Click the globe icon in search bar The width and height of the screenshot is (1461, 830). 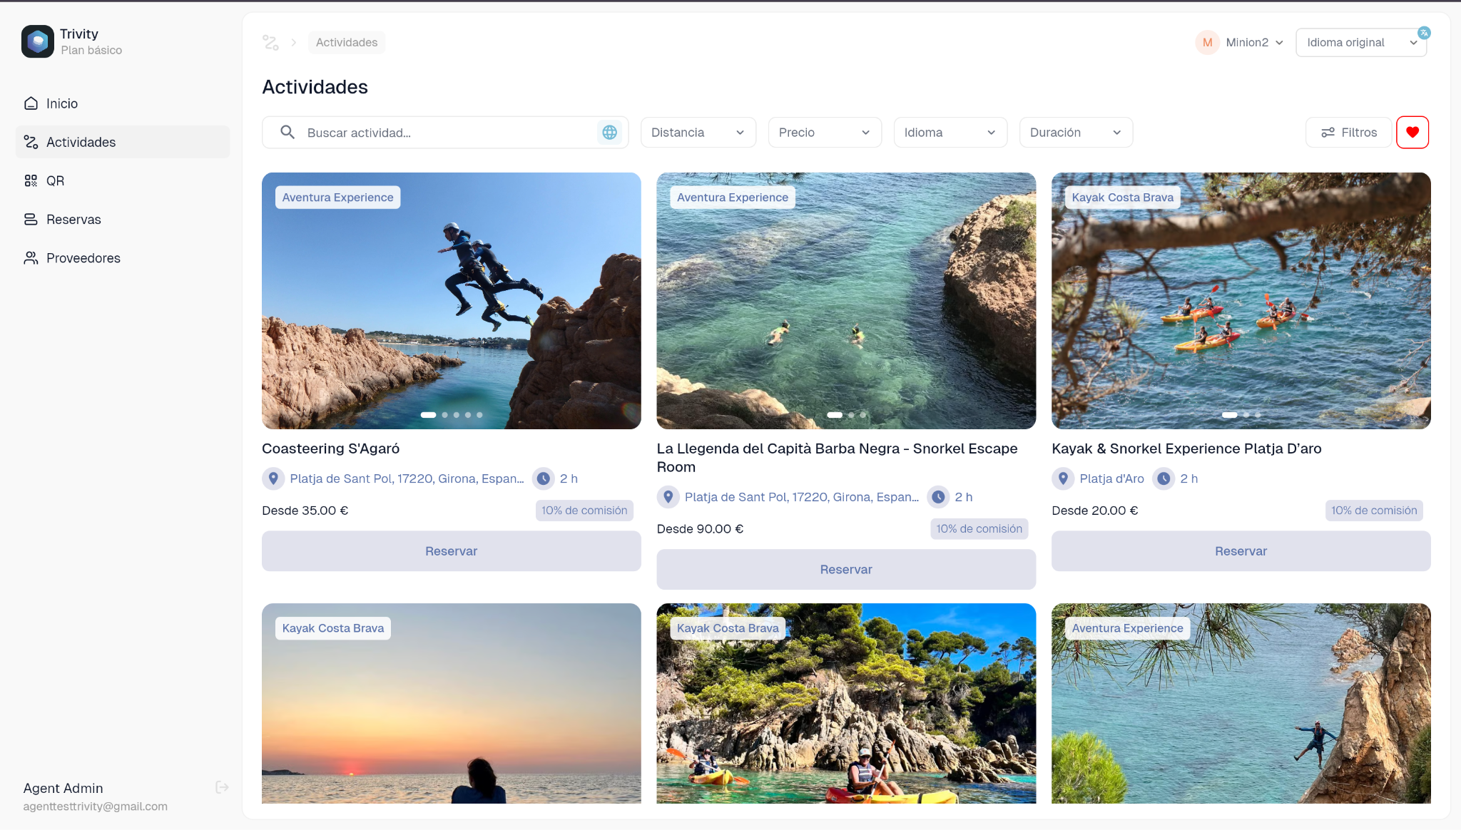click(609, 133)
